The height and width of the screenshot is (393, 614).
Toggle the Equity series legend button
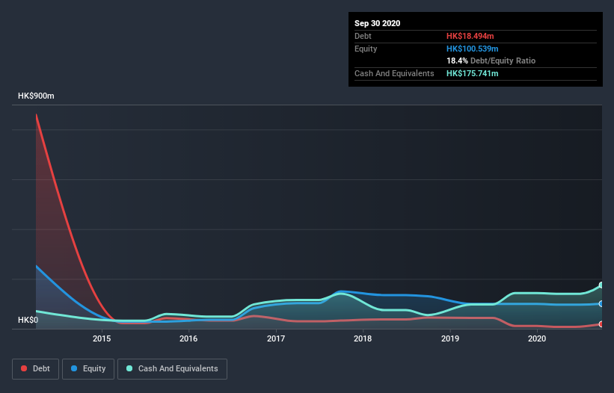tap(88, 369)
